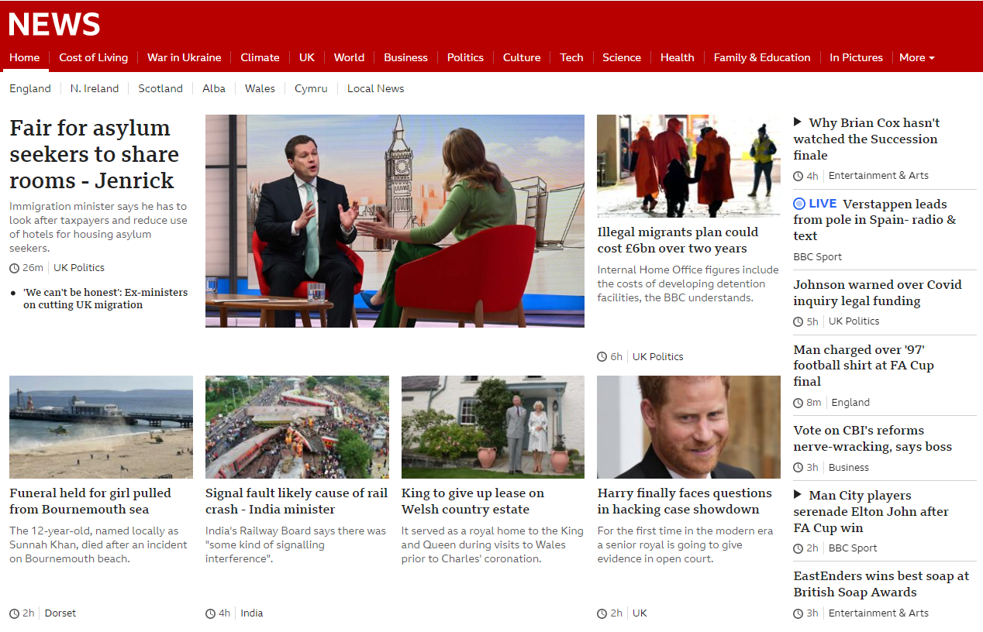The height and width of the screenshot is (632, 983).
Task: Open the Prince Harry photo thumbnail
Action: pos(688,427)
